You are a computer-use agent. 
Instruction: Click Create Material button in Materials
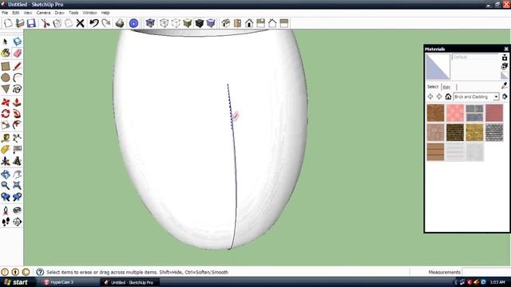[x=505, y=66]
